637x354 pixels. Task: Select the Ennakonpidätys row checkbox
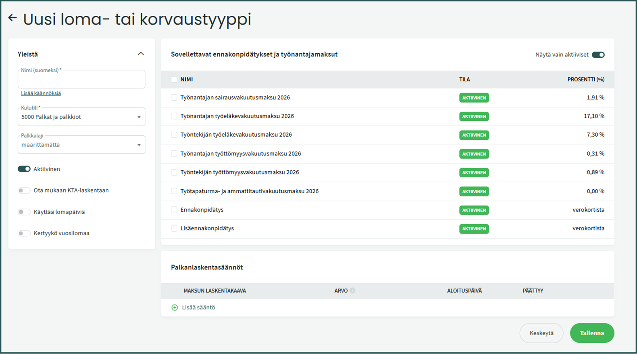click(174, 210)
